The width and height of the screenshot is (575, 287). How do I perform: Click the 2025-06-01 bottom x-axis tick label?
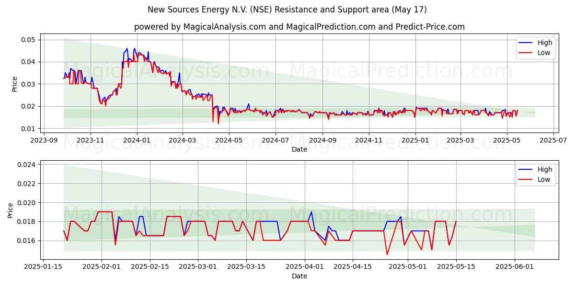(x=515, y=266)
